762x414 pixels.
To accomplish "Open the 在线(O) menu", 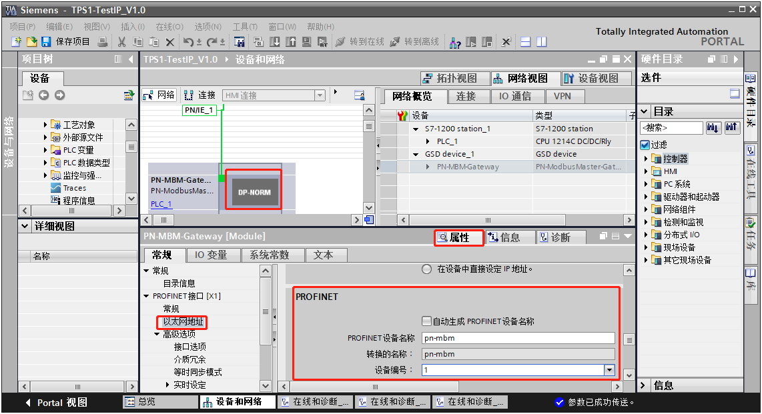I will 169,27.
